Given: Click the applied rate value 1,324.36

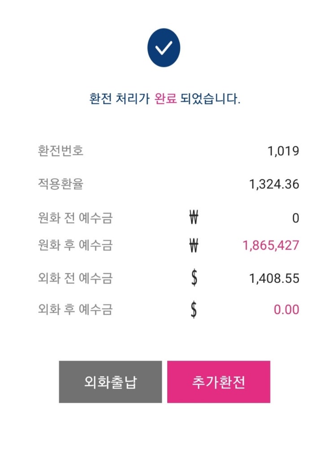Looking at the screenshot, I should [274, 184].
